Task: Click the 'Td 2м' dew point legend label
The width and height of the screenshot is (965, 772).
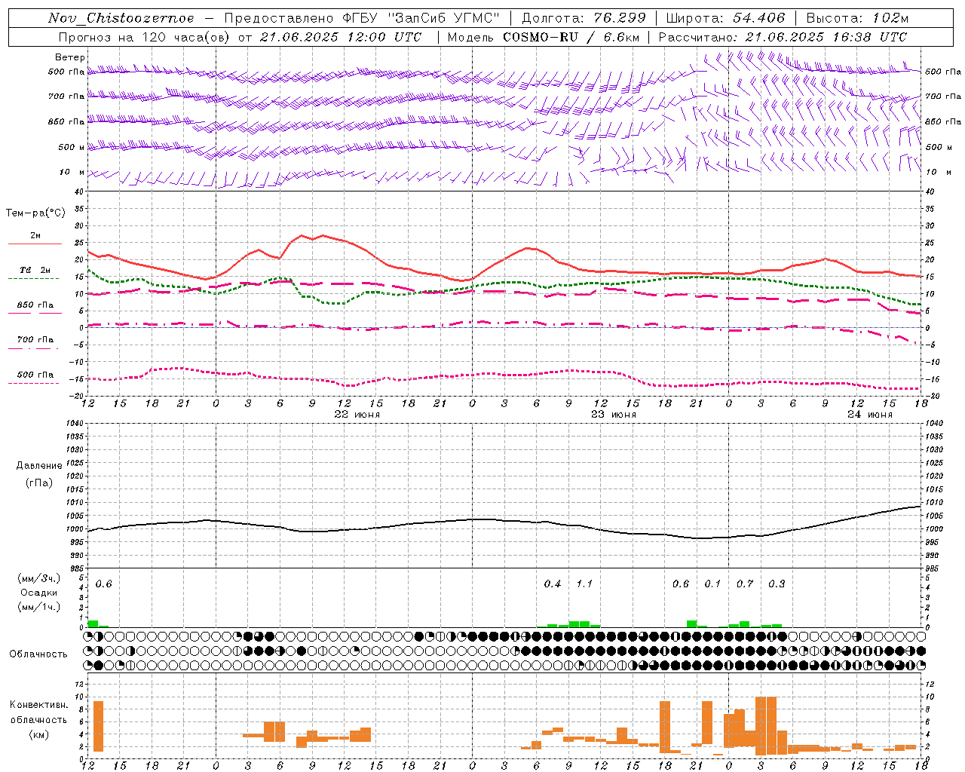Action: click(x=35, y=270)
